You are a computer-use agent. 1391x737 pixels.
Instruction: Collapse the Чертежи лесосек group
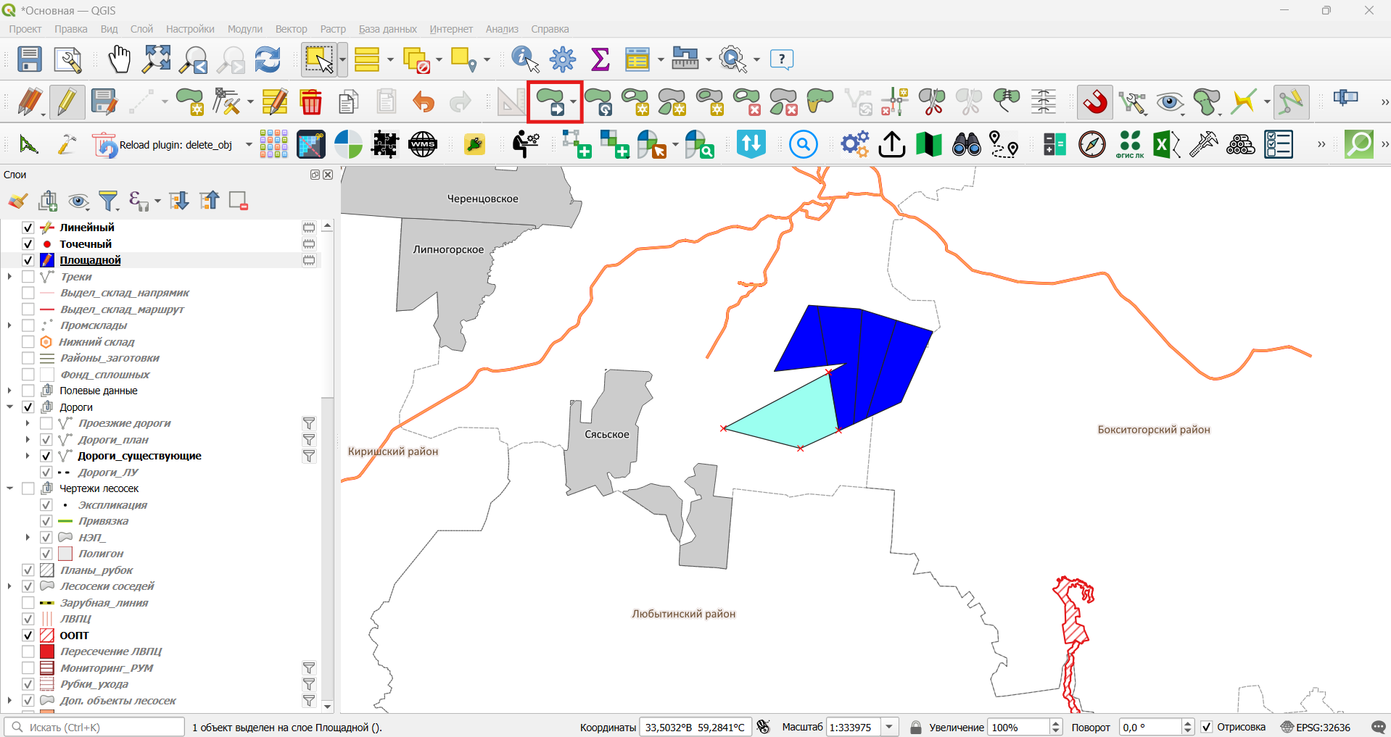[x=9, y=488]
